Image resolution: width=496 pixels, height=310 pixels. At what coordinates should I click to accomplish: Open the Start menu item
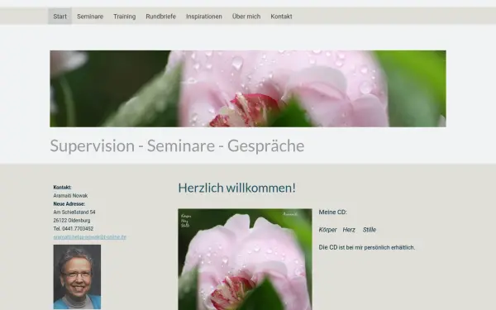(60, 17)
